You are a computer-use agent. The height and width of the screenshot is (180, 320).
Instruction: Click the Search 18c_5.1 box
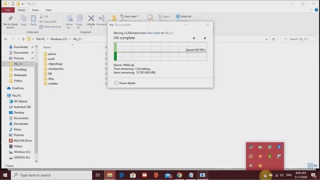coord(298,39)
